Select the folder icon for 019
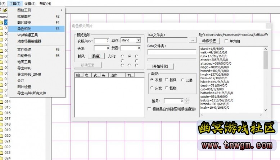Image resolution: width=280 pixels, height=160 pixels. coord(1,130)
